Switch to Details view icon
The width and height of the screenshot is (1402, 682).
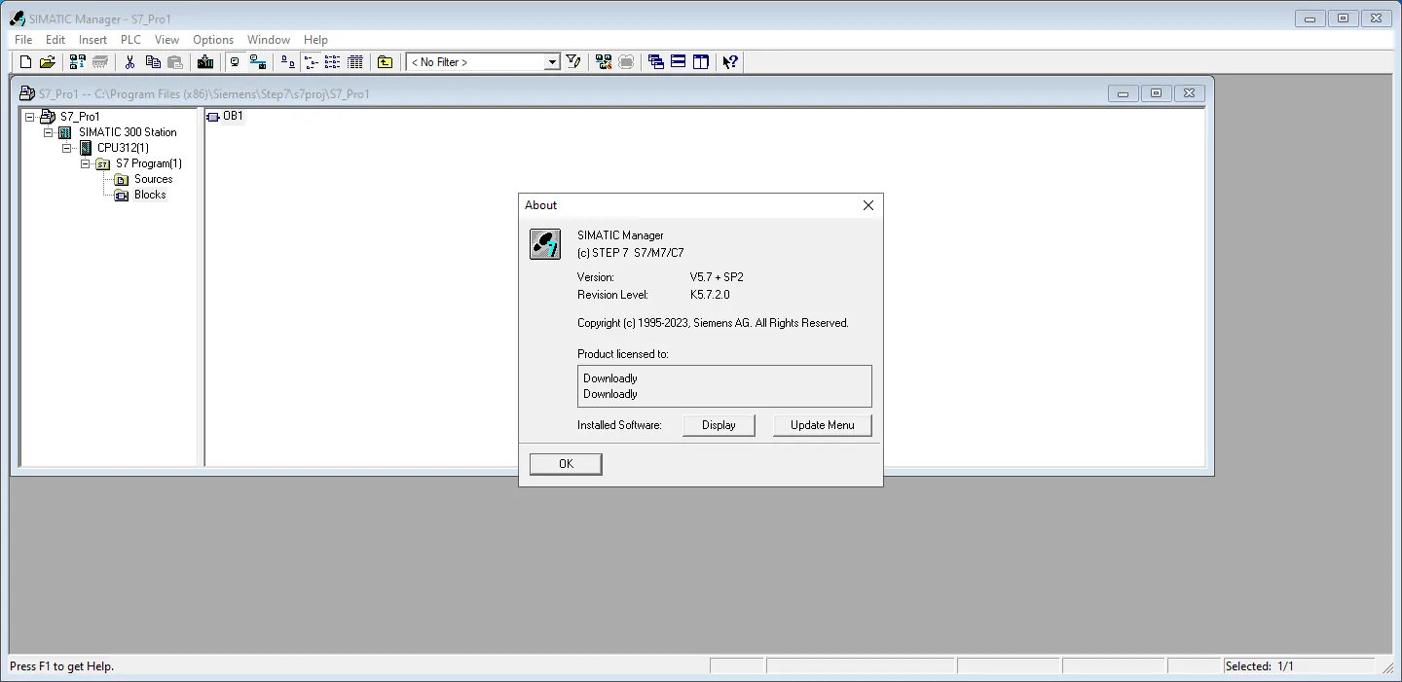click(355, 62)
